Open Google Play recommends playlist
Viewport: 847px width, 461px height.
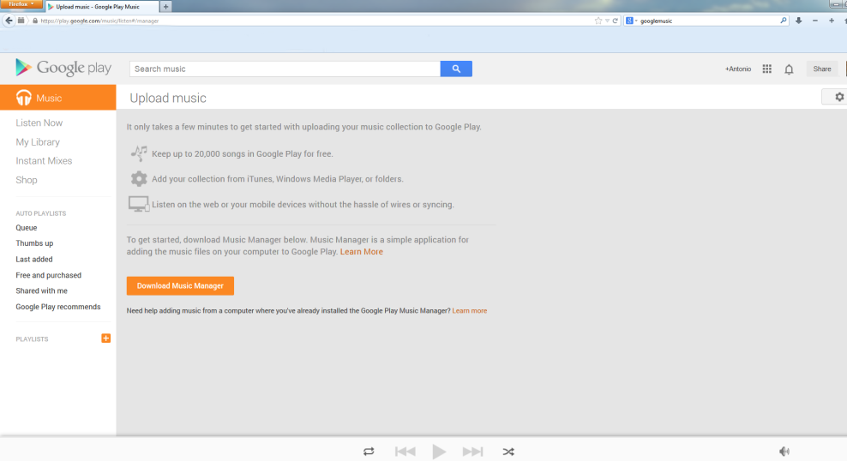(x=58, y=307)
